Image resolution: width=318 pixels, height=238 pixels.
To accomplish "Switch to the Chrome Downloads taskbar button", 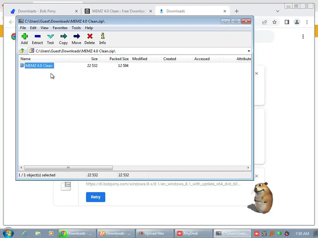I will 77,233.
